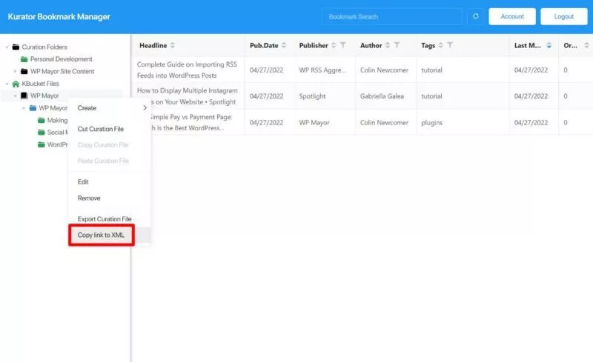Select Copy link to XML

click(109, 235)
